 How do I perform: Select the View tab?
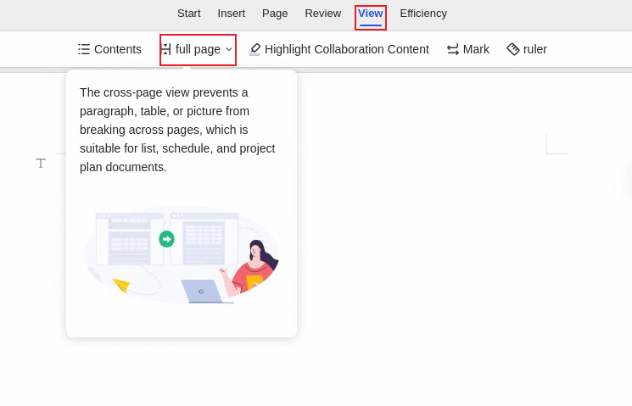[371, 14]
